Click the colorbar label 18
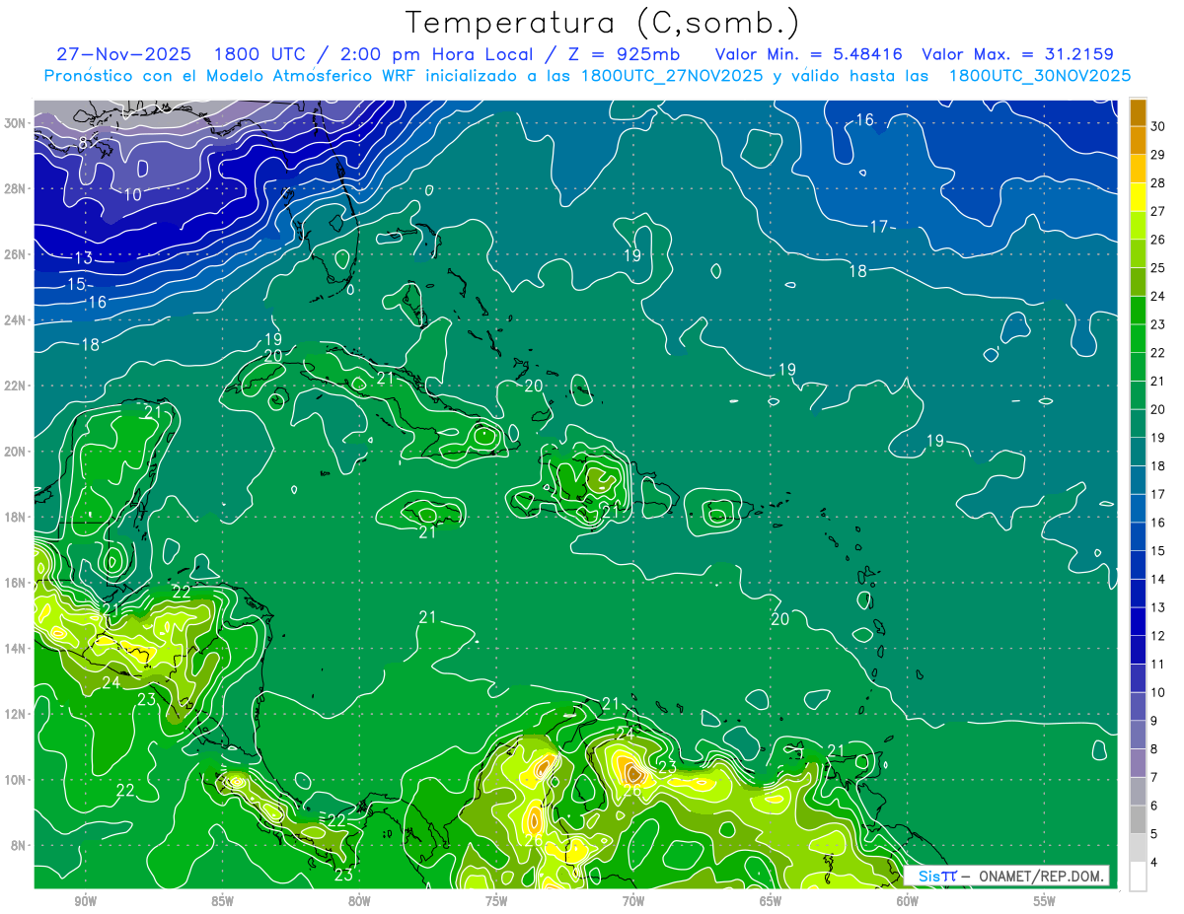 click(x=1158, y=465)
